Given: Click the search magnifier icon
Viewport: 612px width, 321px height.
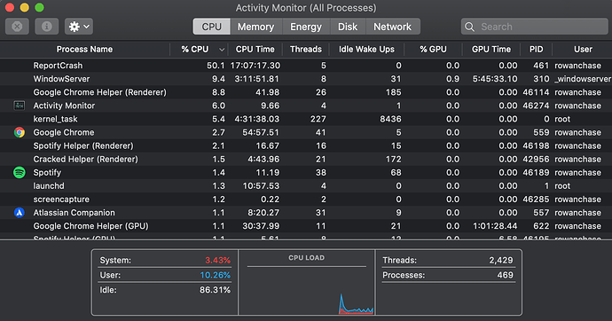Looking at the screenshot, I should [x=469, y=27].
